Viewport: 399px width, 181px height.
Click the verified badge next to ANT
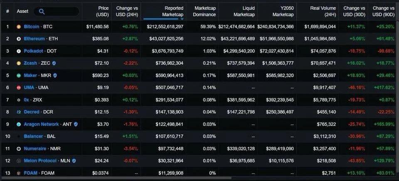76,124
